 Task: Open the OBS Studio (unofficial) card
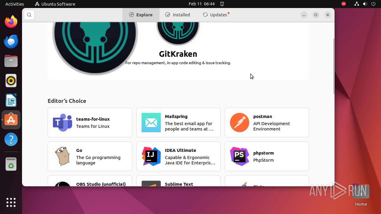pyautogui.click(x=90, y=181)
